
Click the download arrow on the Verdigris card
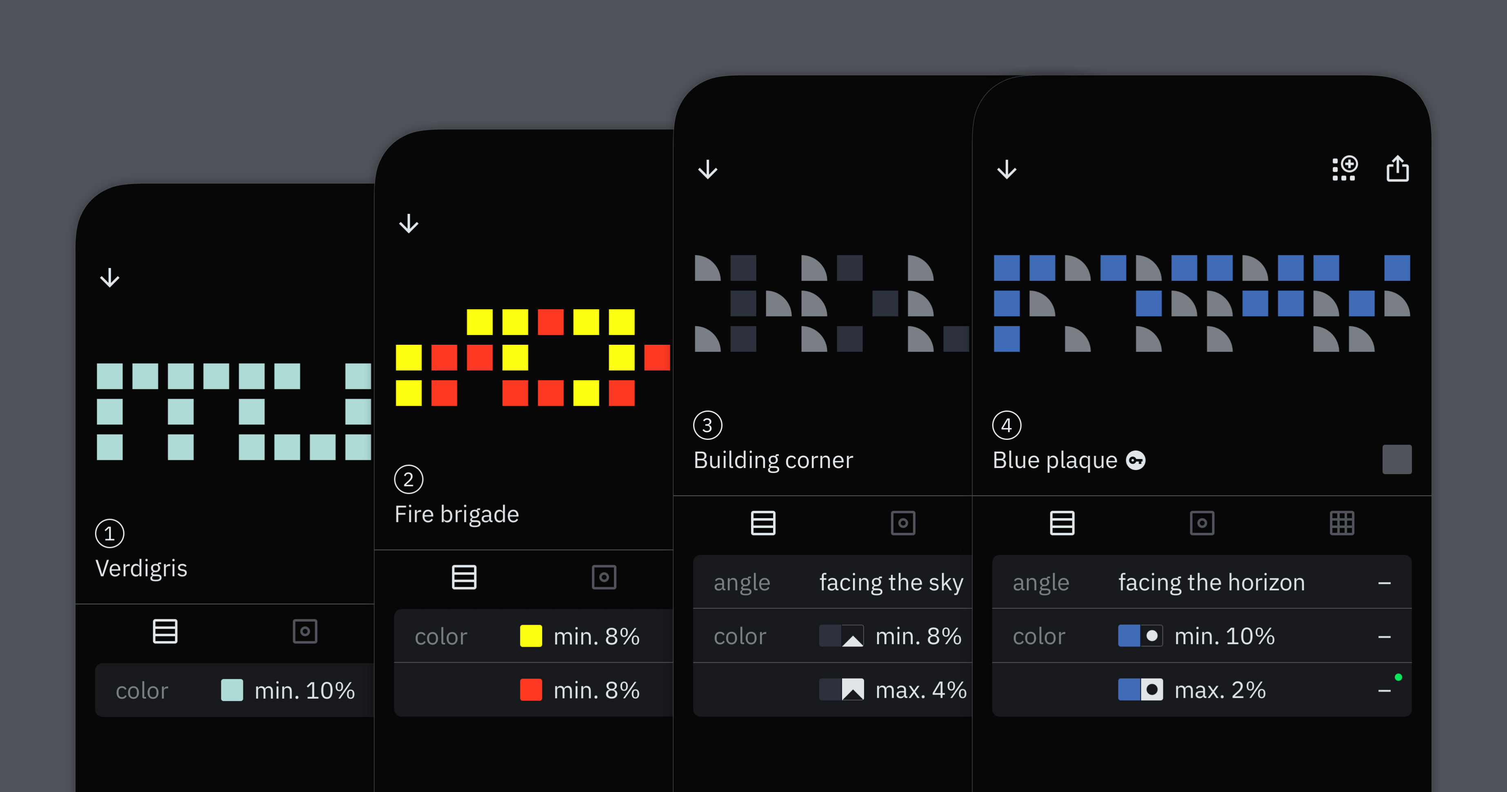point(109,276)
